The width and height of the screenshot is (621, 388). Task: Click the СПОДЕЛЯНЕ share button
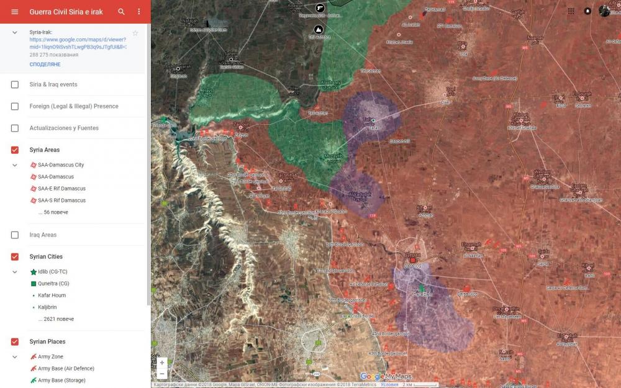pos(45,64)
